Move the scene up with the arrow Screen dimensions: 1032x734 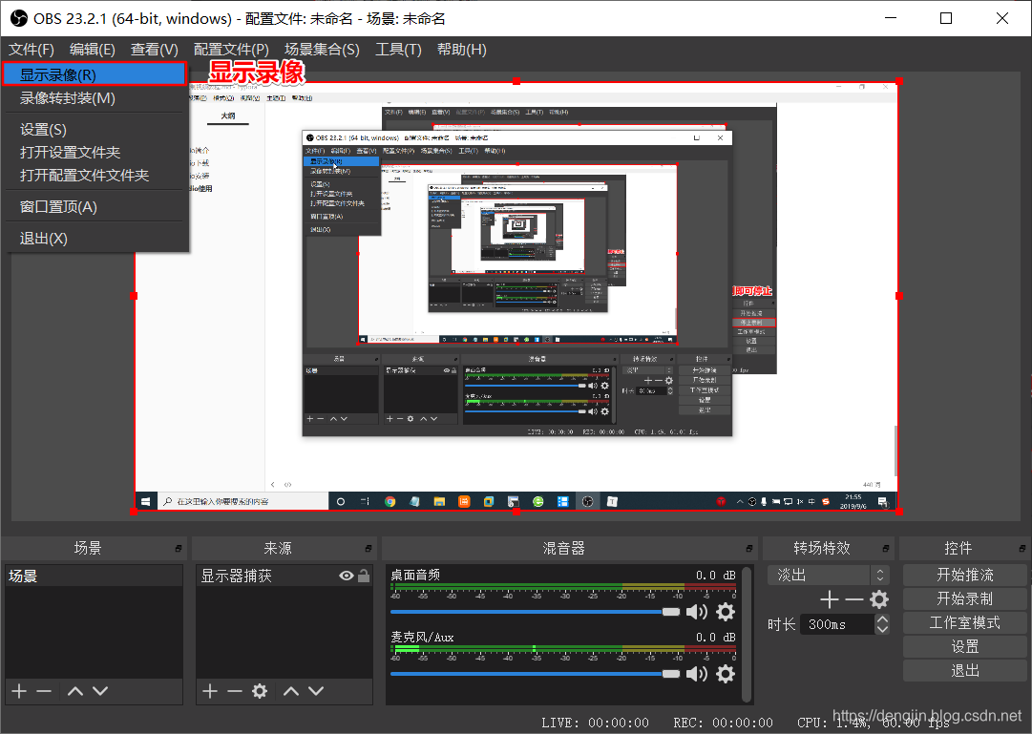(x=75, y=690)
